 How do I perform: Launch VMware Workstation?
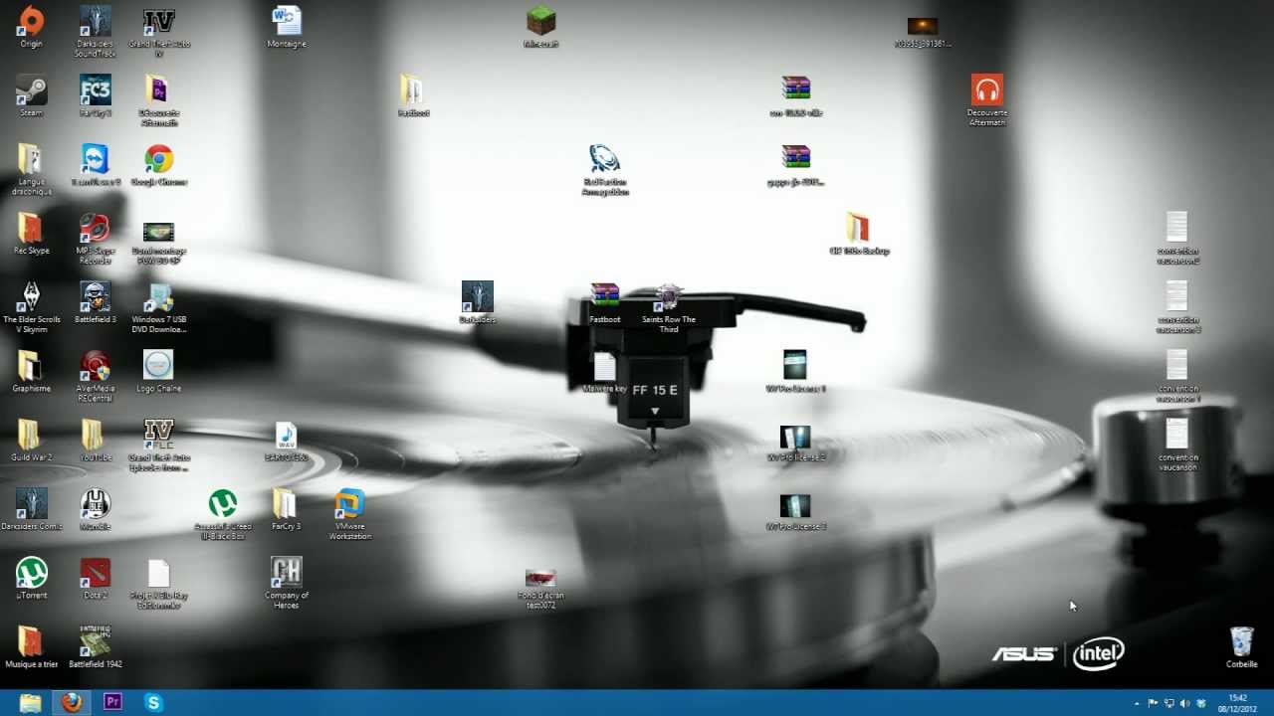(x=350, y=503)
